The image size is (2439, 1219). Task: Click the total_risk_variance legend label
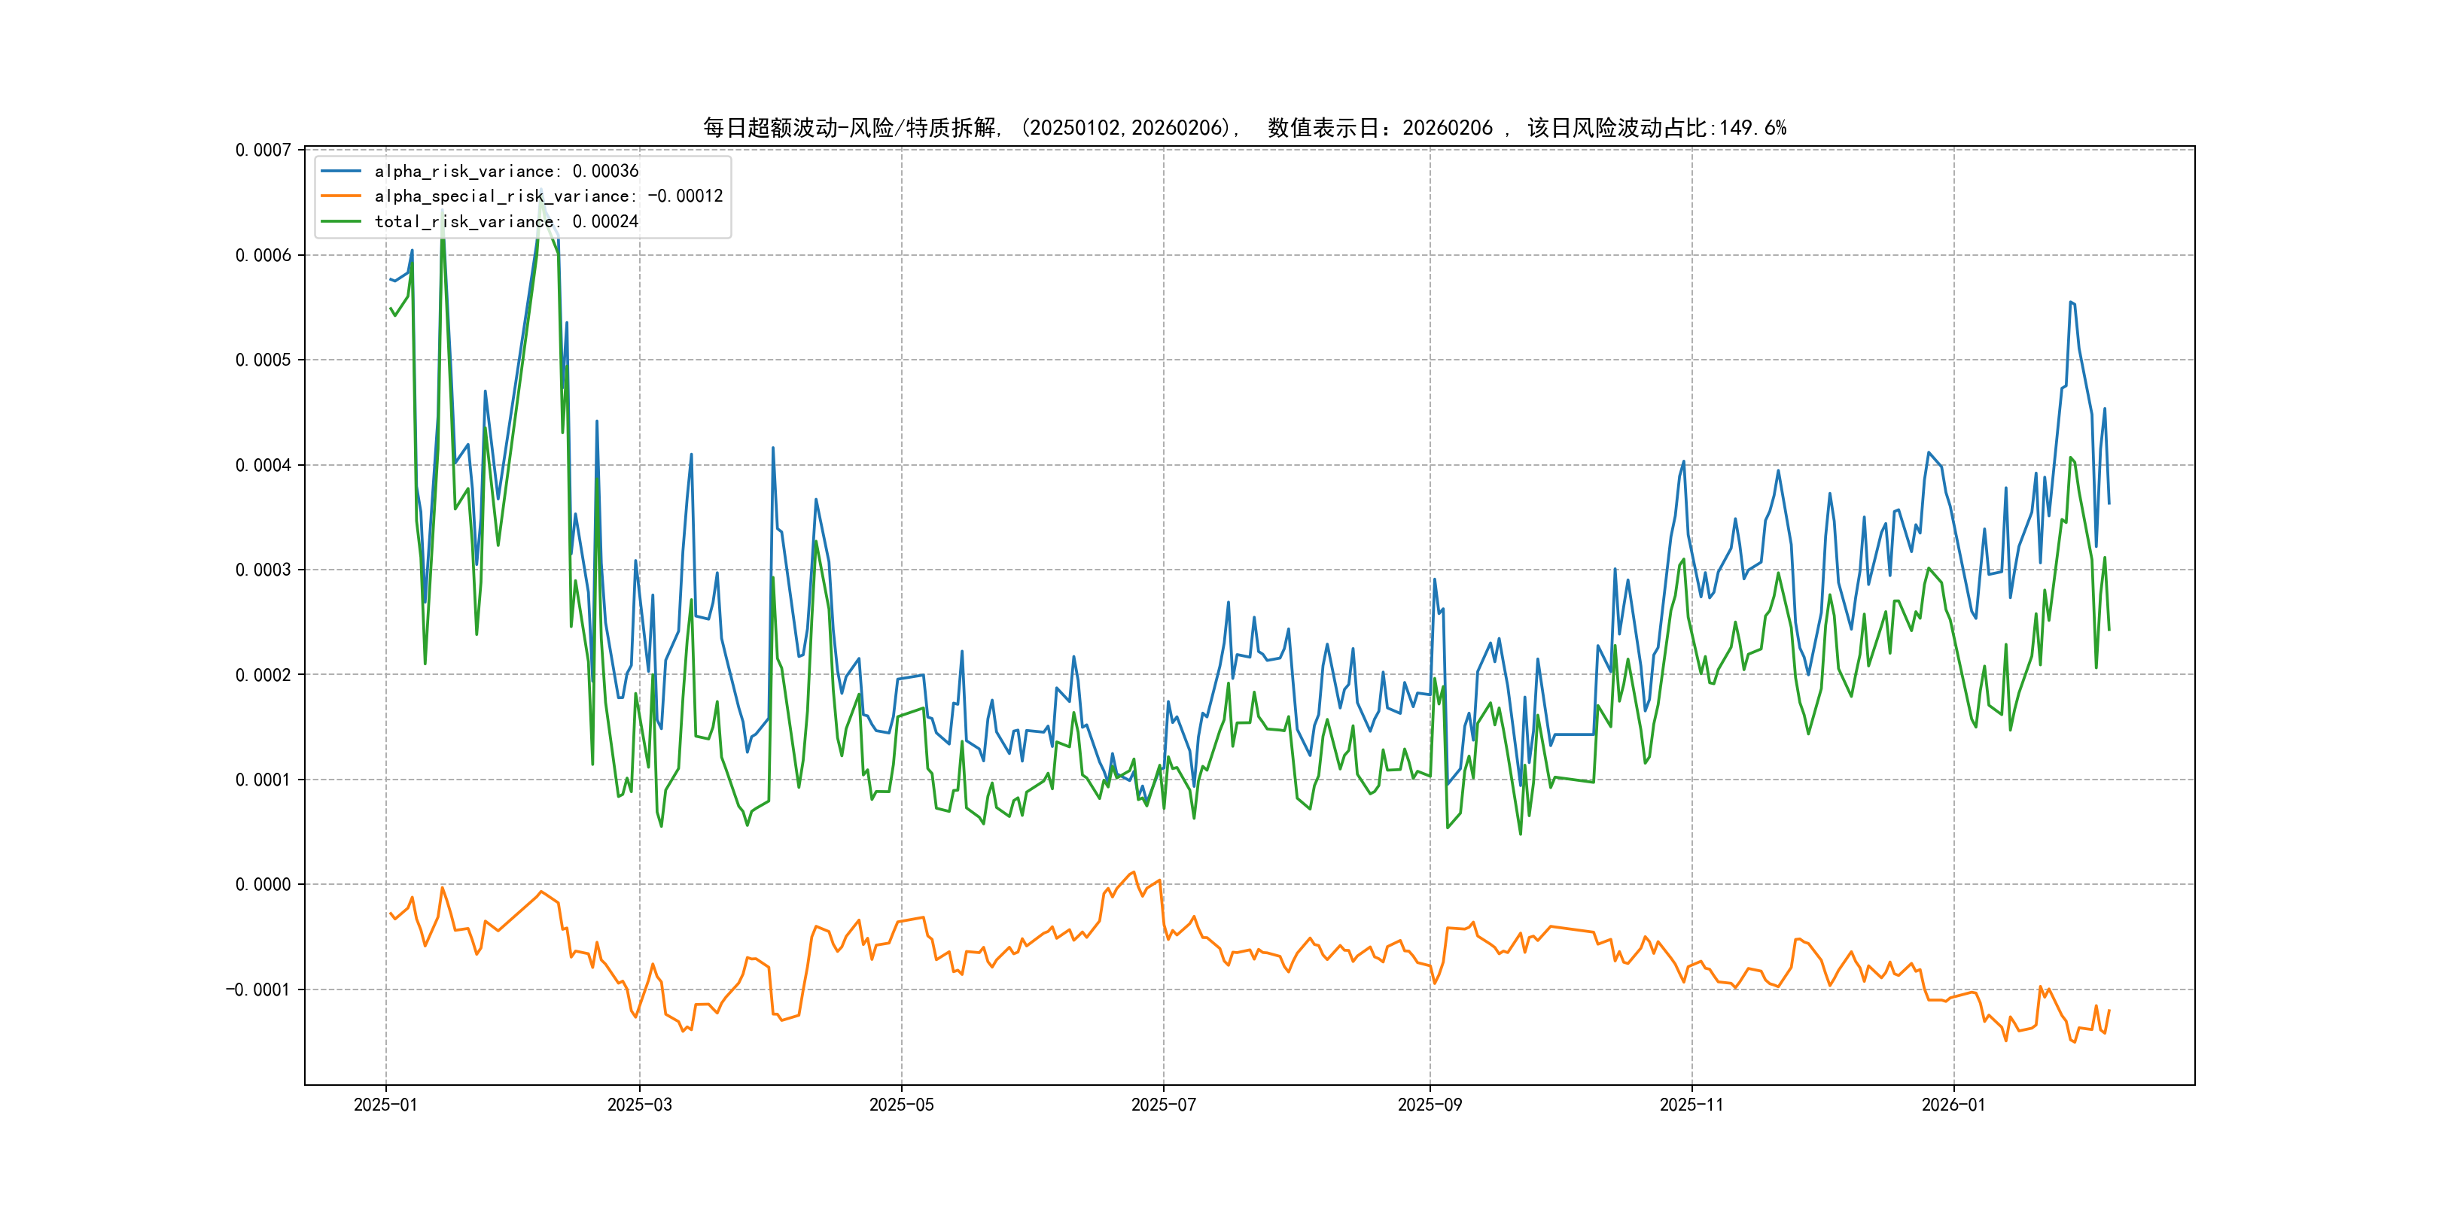point(506,221)
